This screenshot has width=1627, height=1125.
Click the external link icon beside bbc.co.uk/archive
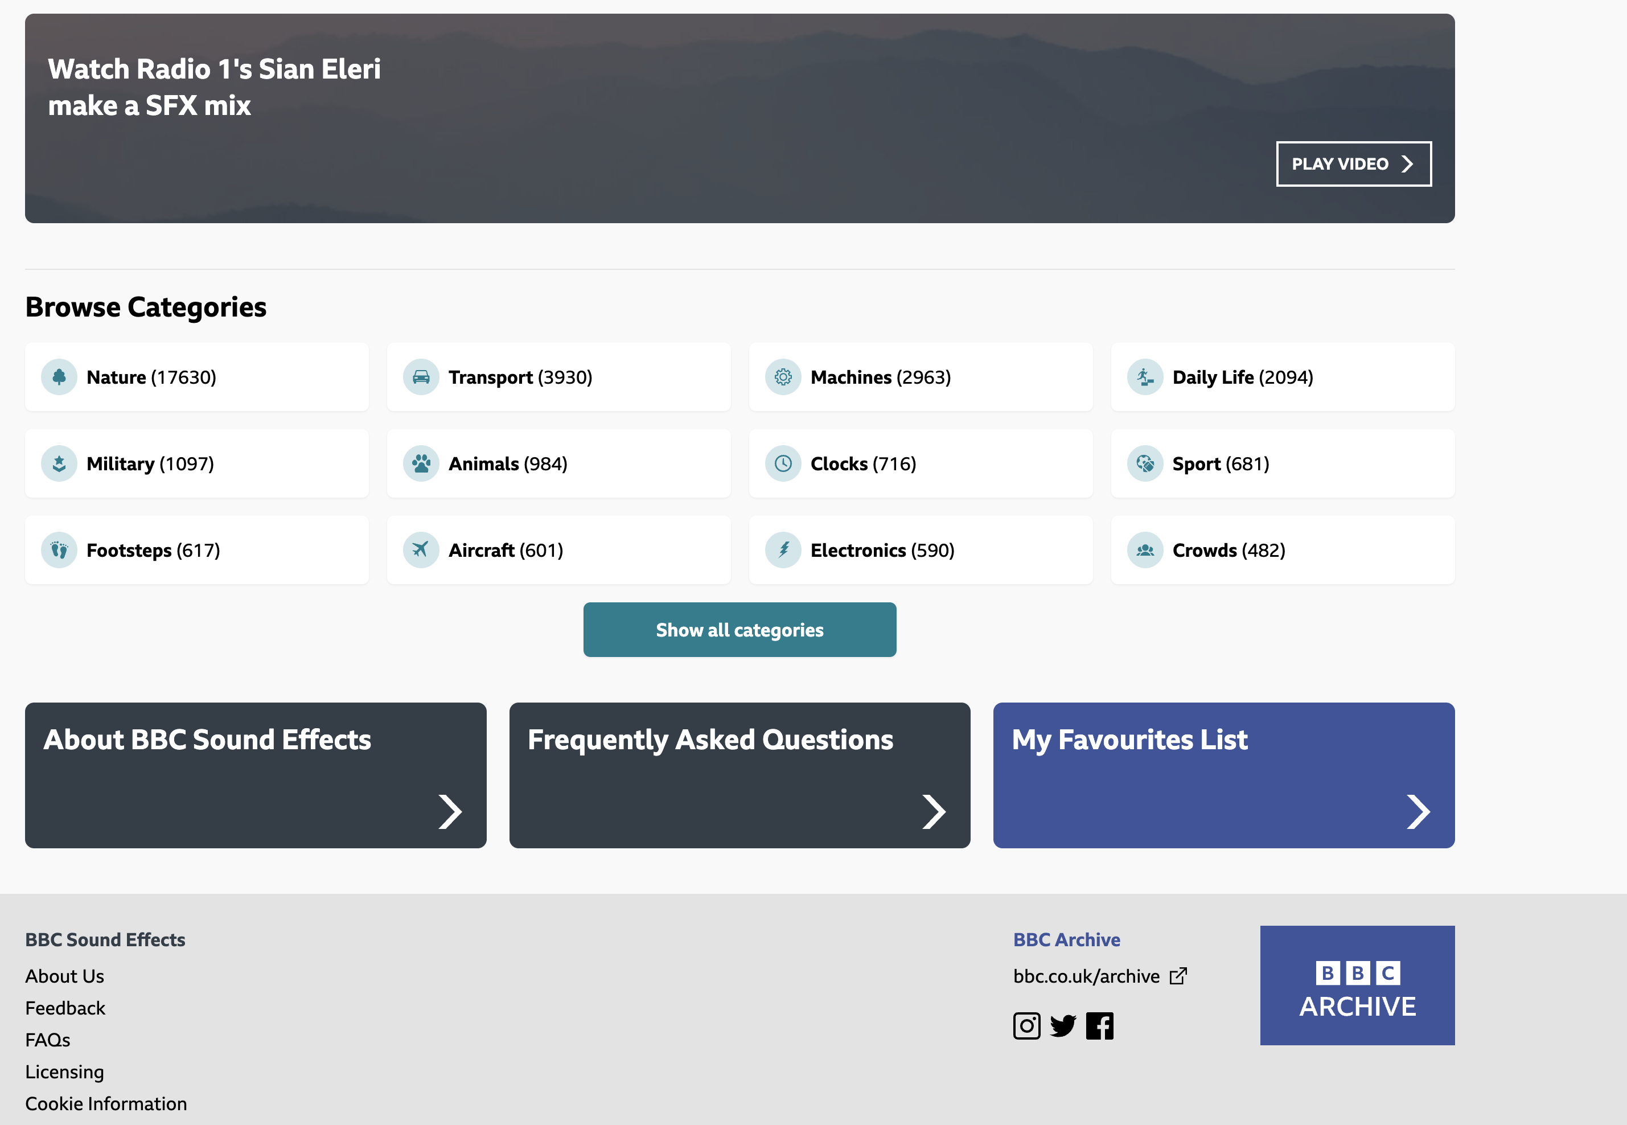point(1178,976)
